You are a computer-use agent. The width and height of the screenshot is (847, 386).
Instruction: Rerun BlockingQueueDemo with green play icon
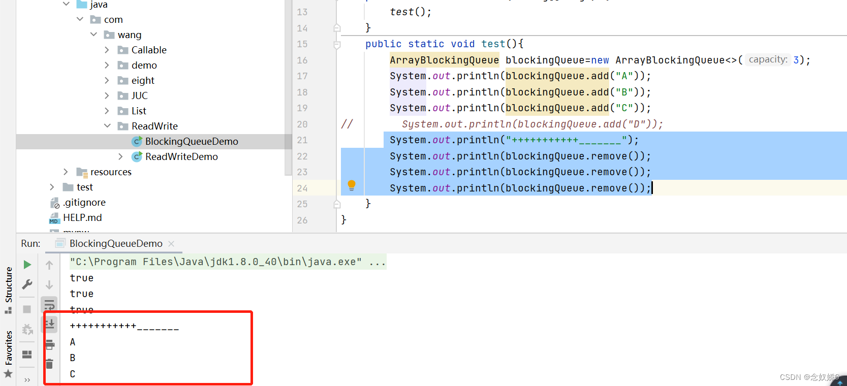(27, 265)
